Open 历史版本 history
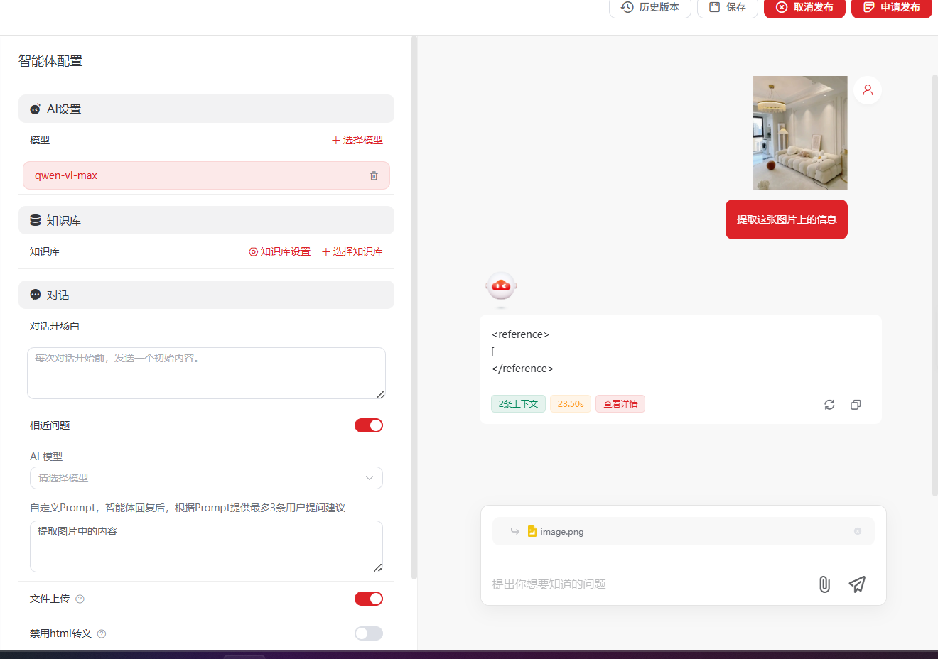 [650, 7]
